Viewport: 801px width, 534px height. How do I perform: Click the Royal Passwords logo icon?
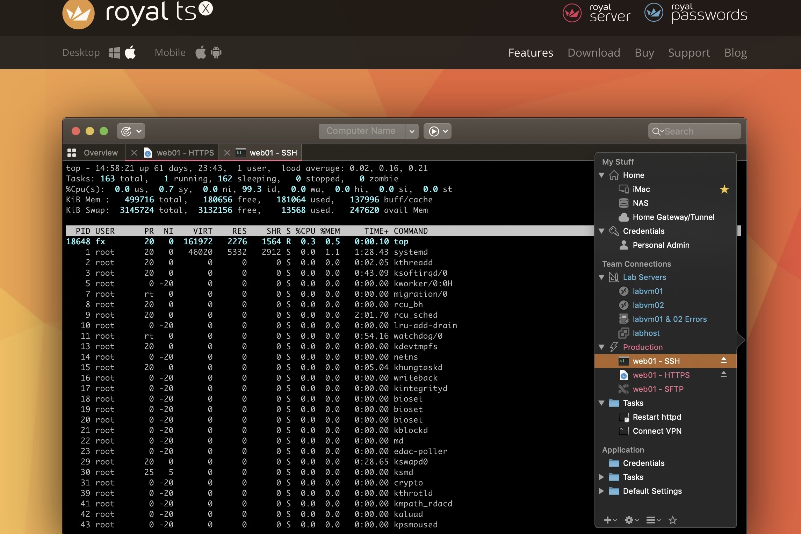(x=654, y=13)
